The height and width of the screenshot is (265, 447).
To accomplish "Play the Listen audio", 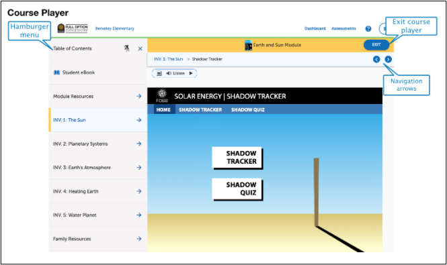I will [x=191, y=73].
